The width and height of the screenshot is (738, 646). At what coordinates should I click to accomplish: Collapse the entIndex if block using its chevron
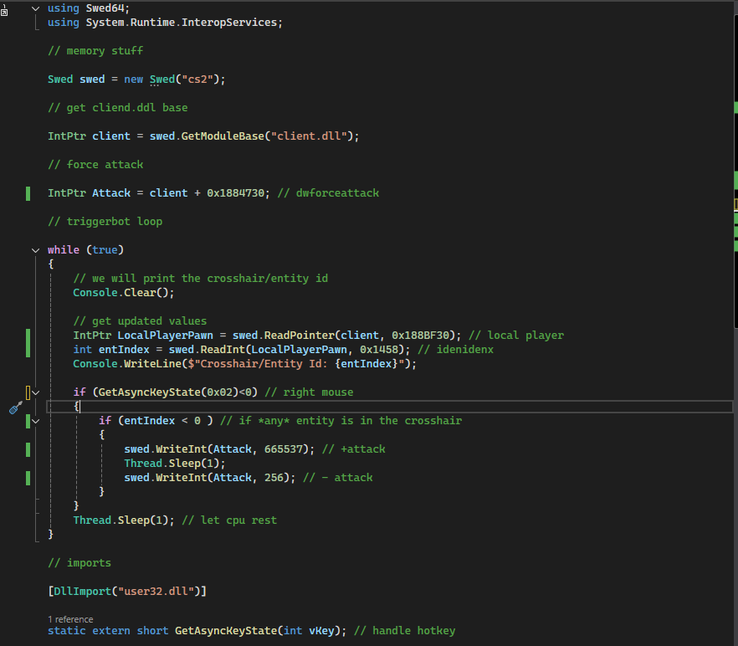point(35,420)
